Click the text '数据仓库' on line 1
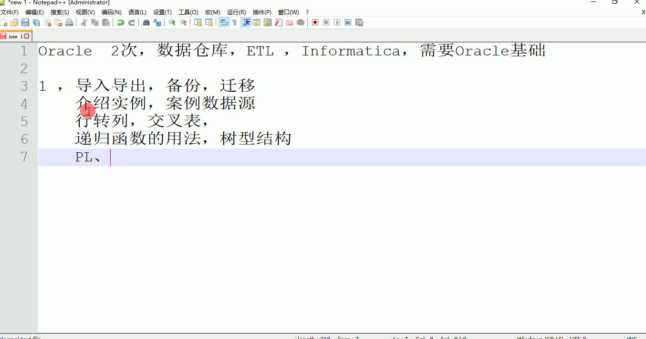Viewport: 646px width, 339px height. tap(193, 51)
